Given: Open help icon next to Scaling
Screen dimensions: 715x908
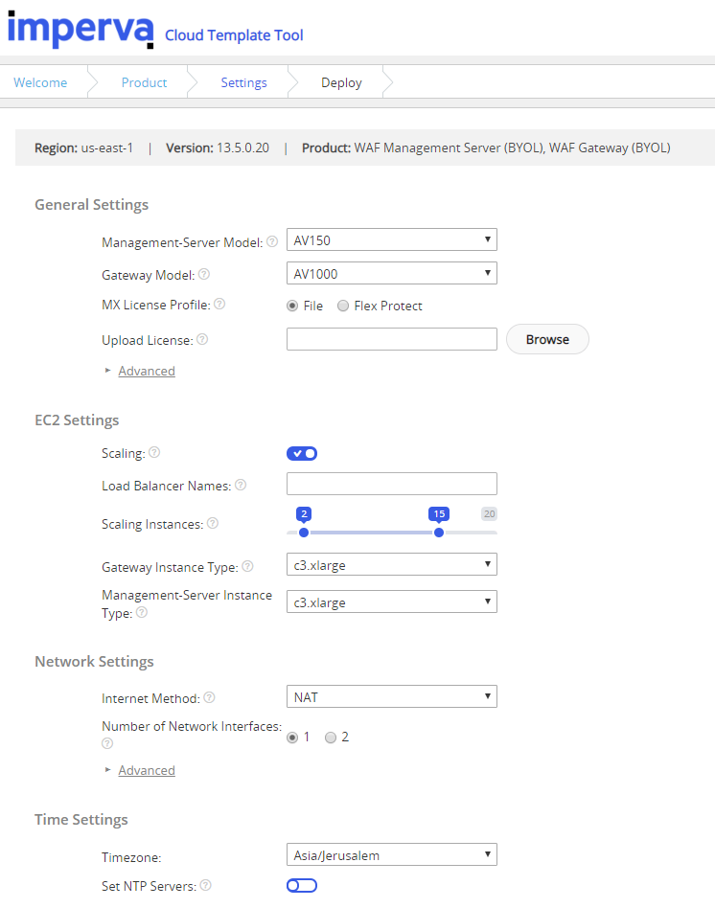Looking at the screenshot, I should click(x=154, y=452).
